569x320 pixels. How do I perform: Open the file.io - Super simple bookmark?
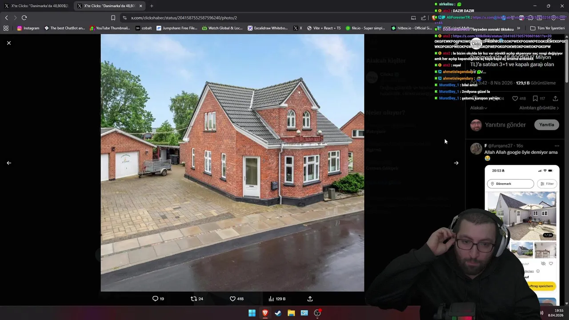coord(365,28)
